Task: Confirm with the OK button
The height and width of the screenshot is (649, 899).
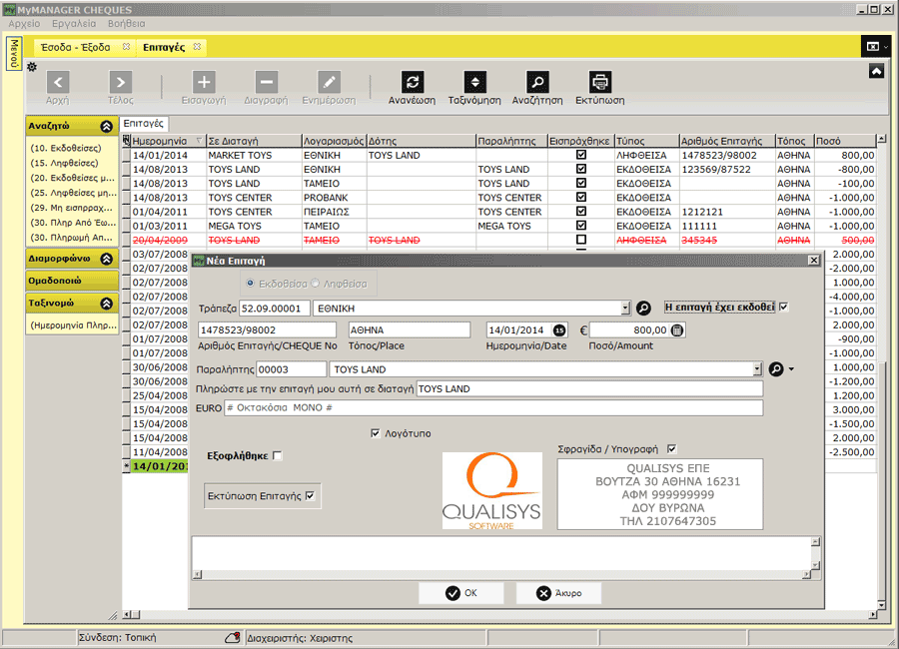Action: point(460,593)
